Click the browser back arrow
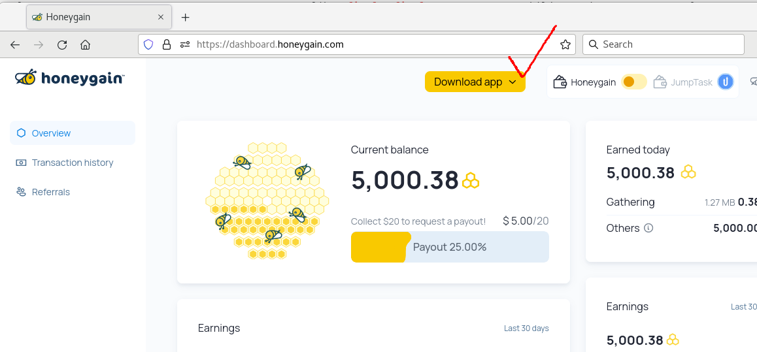757x352 pixels. (15, 45)
